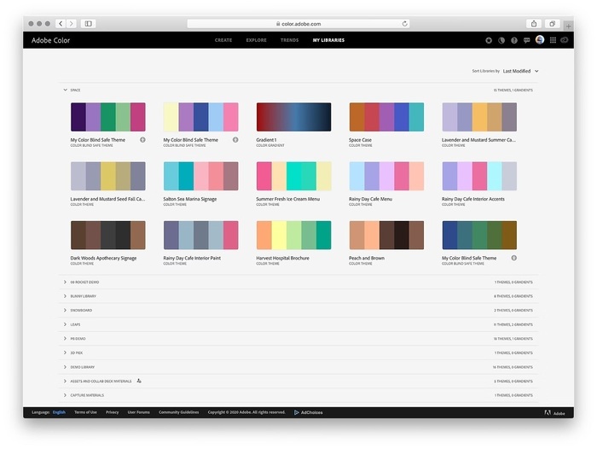Click the Adobe Color logo

click(50, 40)
